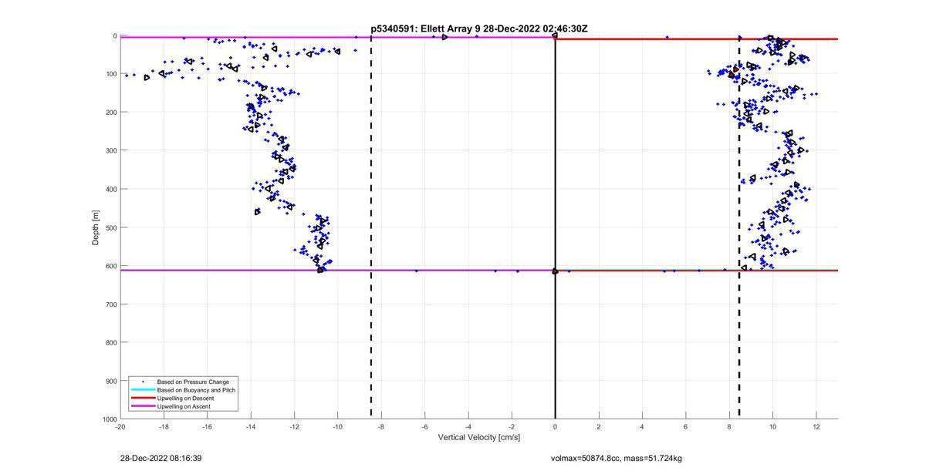Click the '0' tick label on the velocity axis

(555, 426)
